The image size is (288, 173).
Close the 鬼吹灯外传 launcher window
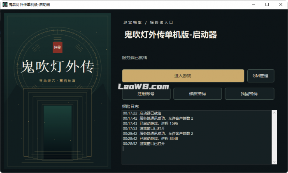tap(281, 5)
